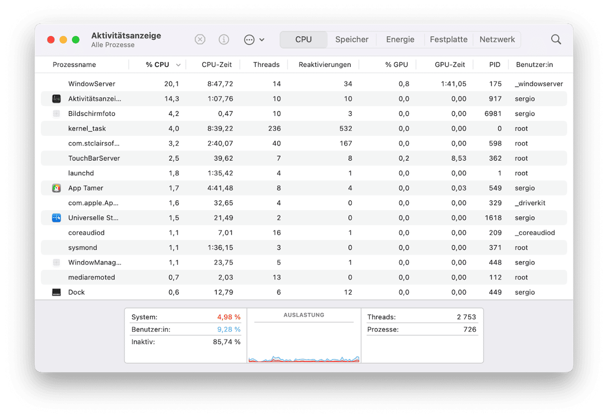Click the Bildschirmfoto process icon
The width and height of the screenshot is (608, 418).
pos(56,113)
